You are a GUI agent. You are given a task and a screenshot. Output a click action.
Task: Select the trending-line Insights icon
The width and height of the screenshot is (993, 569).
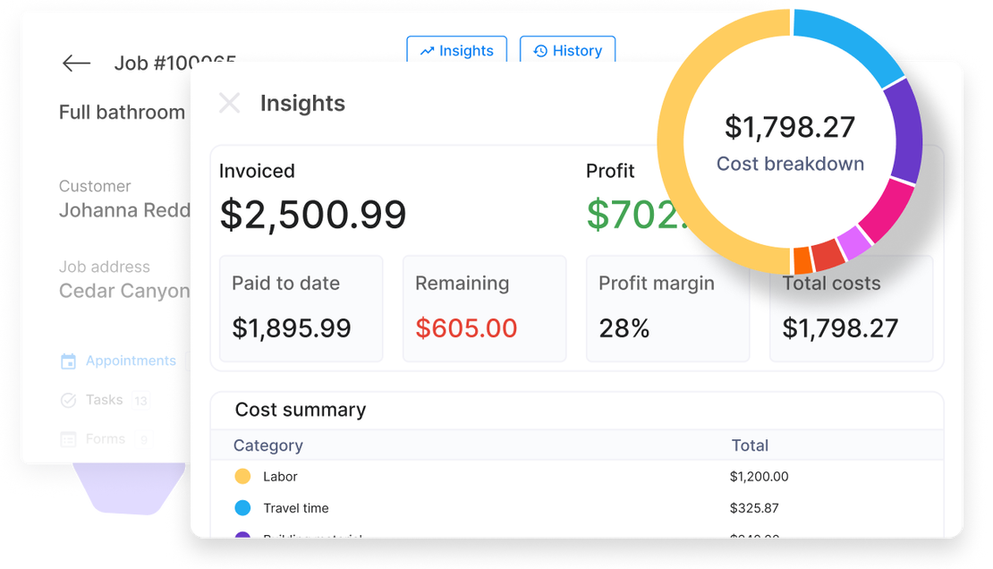[x=429, y=50]
